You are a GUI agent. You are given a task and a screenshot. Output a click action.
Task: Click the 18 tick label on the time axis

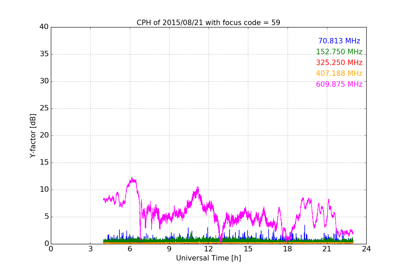(x=287, y=249)
